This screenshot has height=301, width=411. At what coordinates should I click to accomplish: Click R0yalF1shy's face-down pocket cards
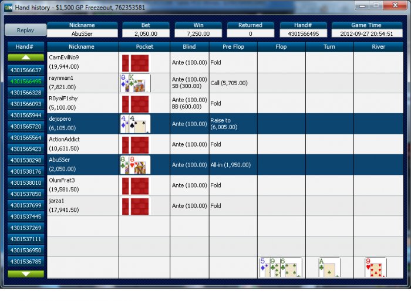point(135,104)
